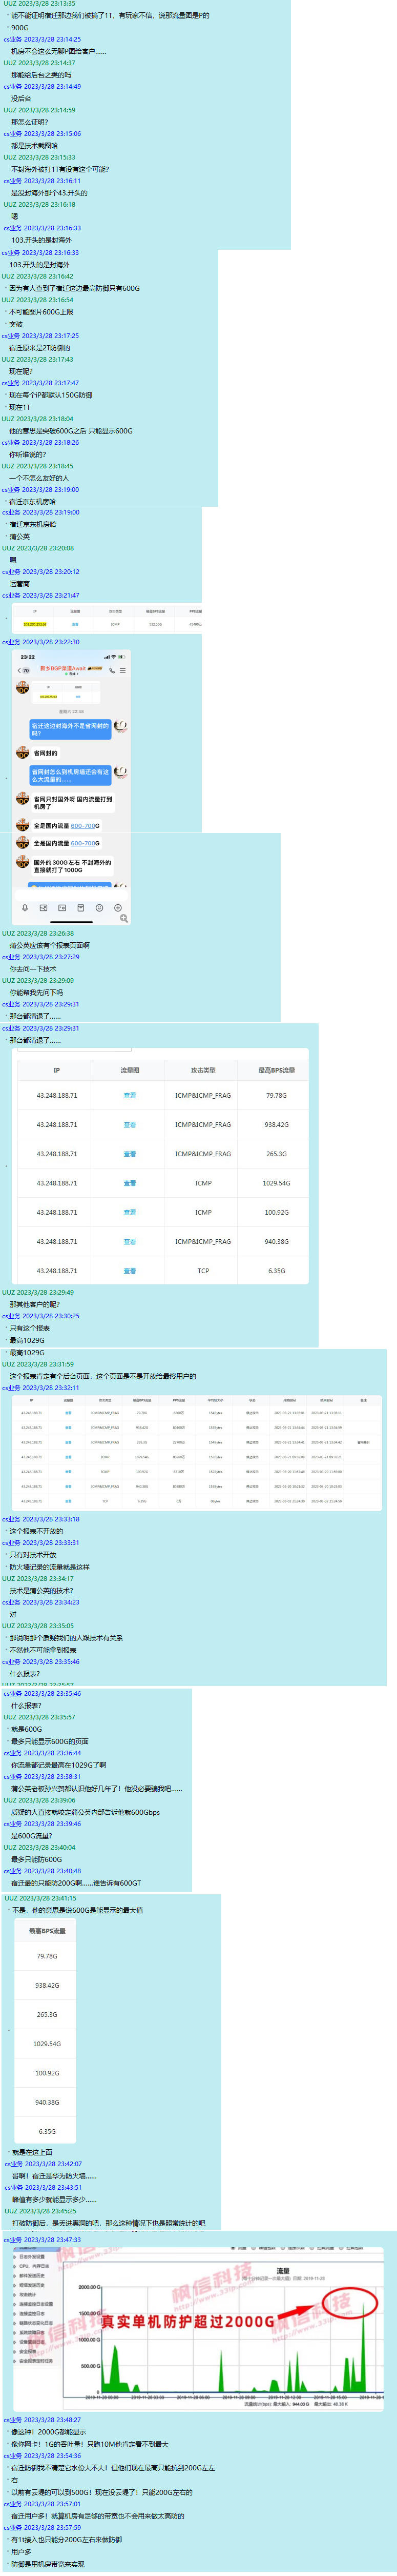Image resolution: width=397 pixels, height=2576 pixels.
Task: Click message 是没封海外那个43.开头的
Action: (x=49, y=193)
